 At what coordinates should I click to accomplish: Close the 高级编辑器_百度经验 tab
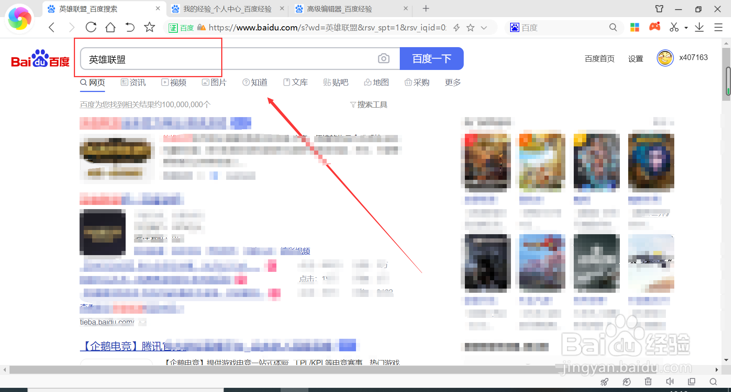[406, 8]
